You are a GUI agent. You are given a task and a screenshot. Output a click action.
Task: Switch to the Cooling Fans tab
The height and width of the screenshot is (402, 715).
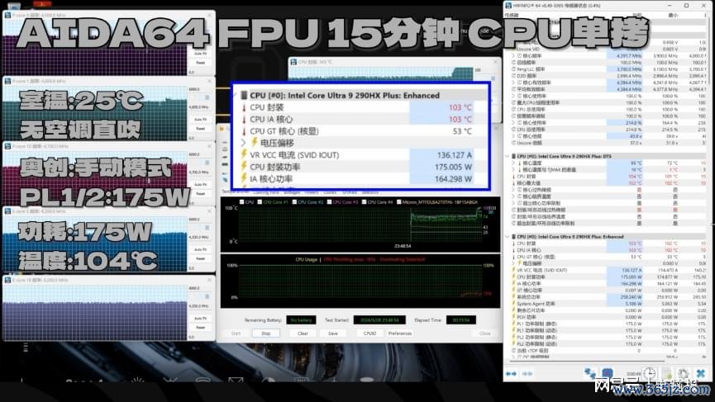tap(266, 192)
